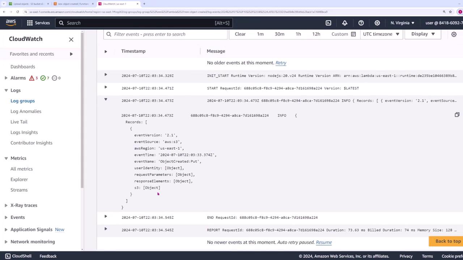Open metric Streams in sidebar
The height and width of the screenshot is (260, 463).
click(19, 190)
